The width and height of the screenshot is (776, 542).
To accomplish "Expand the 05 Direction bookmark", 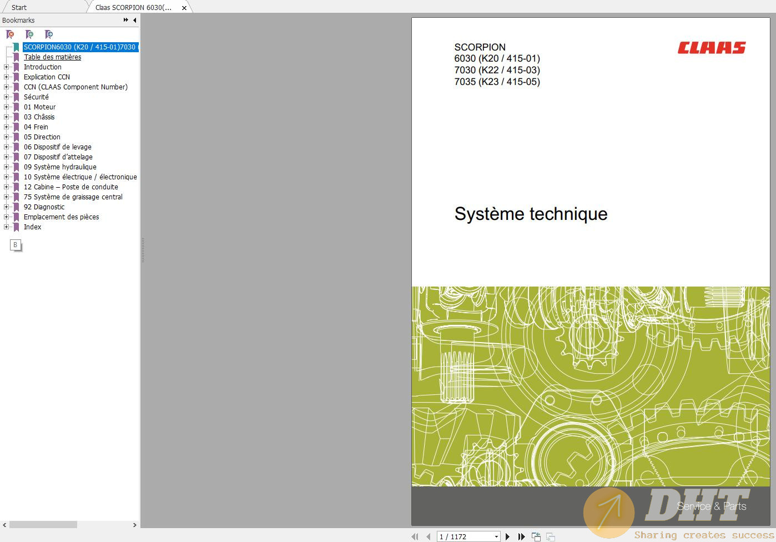I will click(7, 137).
